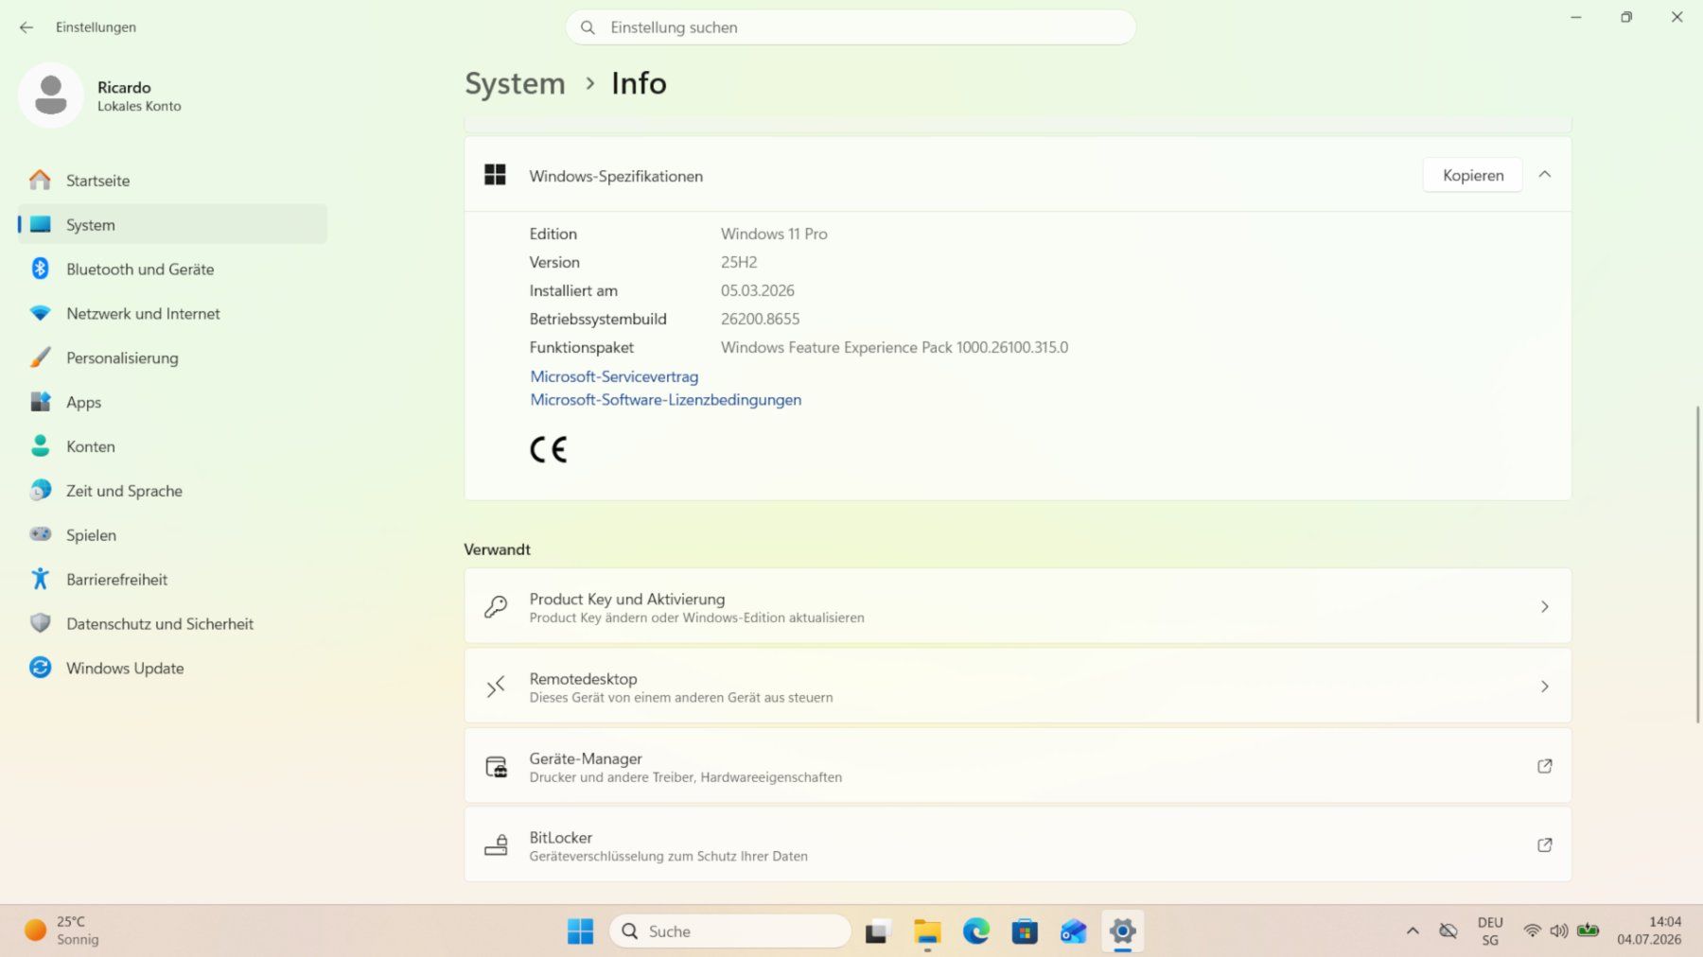Click the Einstellung suchen search field

[851, 27]
